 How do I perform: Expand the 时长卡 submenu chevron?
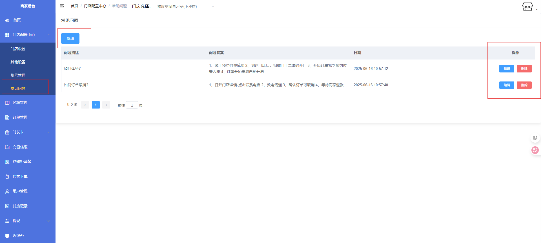pyautogui.click(x=49, y=132)
